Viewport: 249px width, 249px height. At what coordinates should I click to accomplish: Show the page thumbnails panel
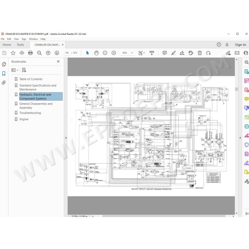4,64
